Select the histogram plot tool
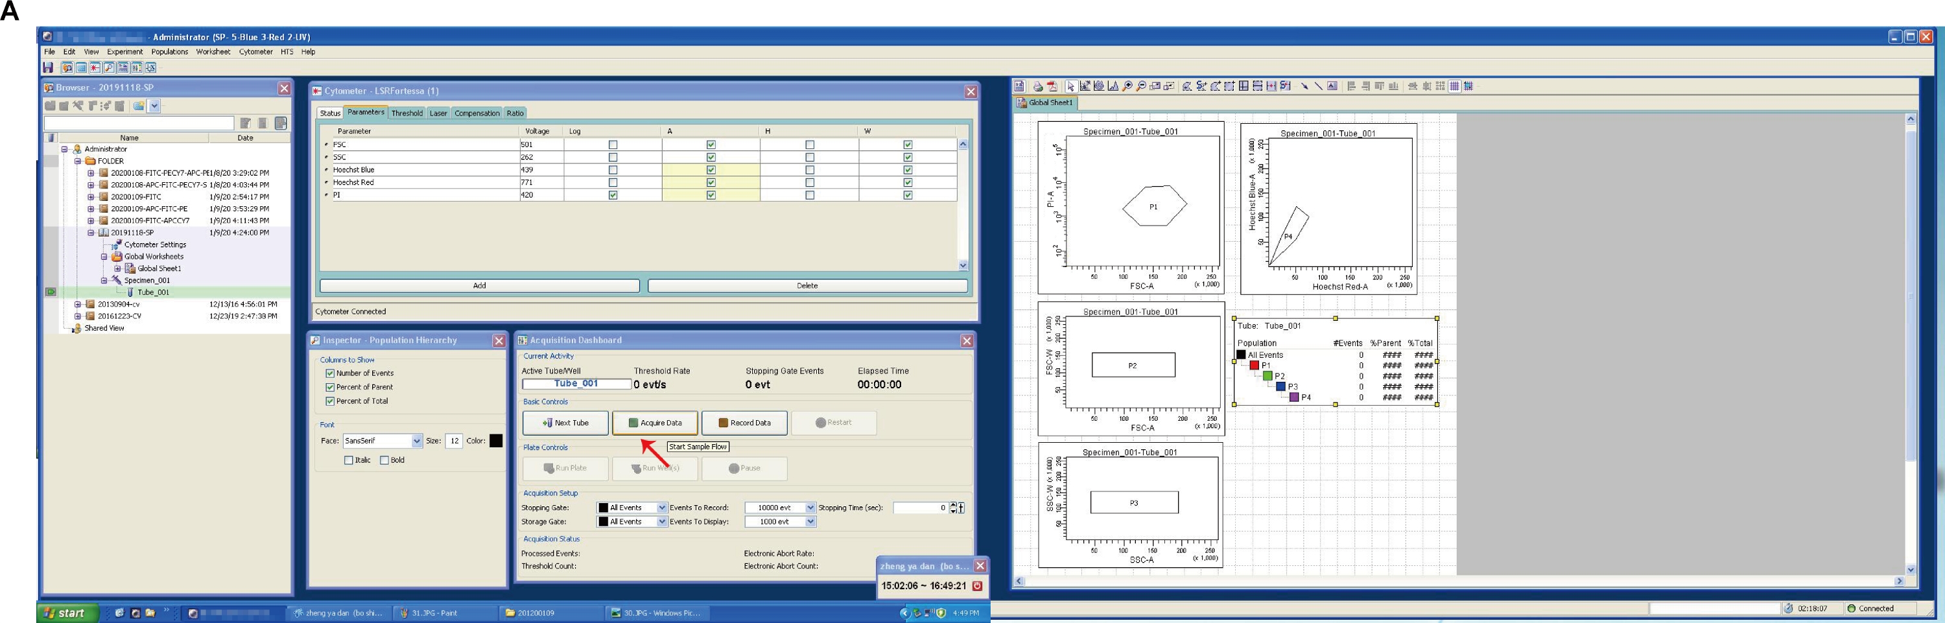This screenshot has height=623, width=1945. coord(1113,86)
